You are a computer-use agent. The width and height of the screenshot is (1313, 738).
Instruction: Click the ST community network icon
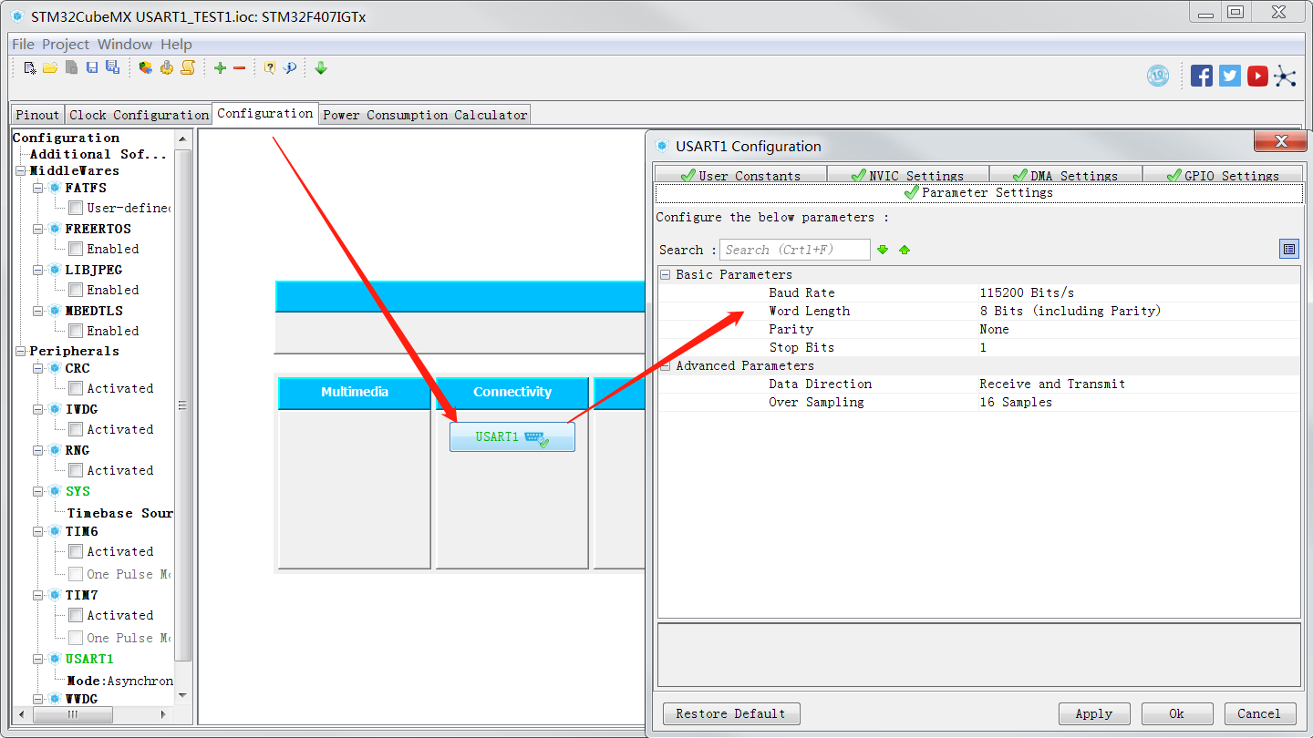click(1286, 76)
